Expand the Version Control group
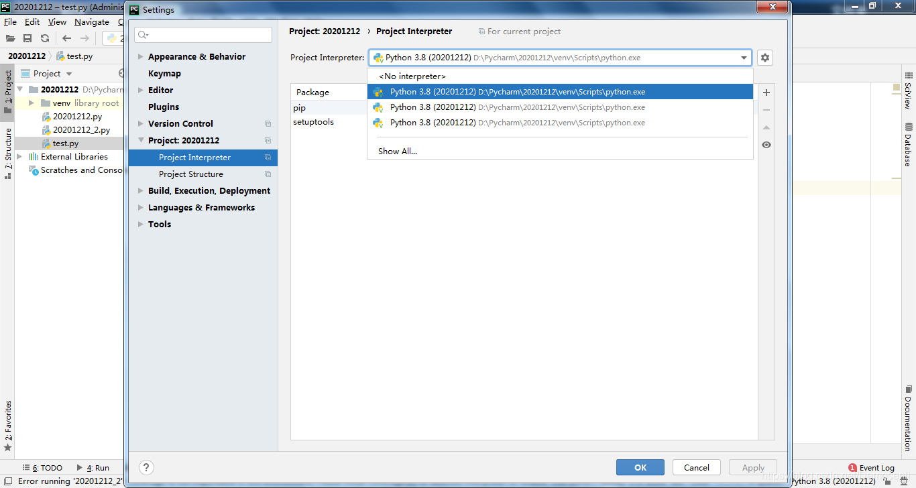 pos(140,124)
